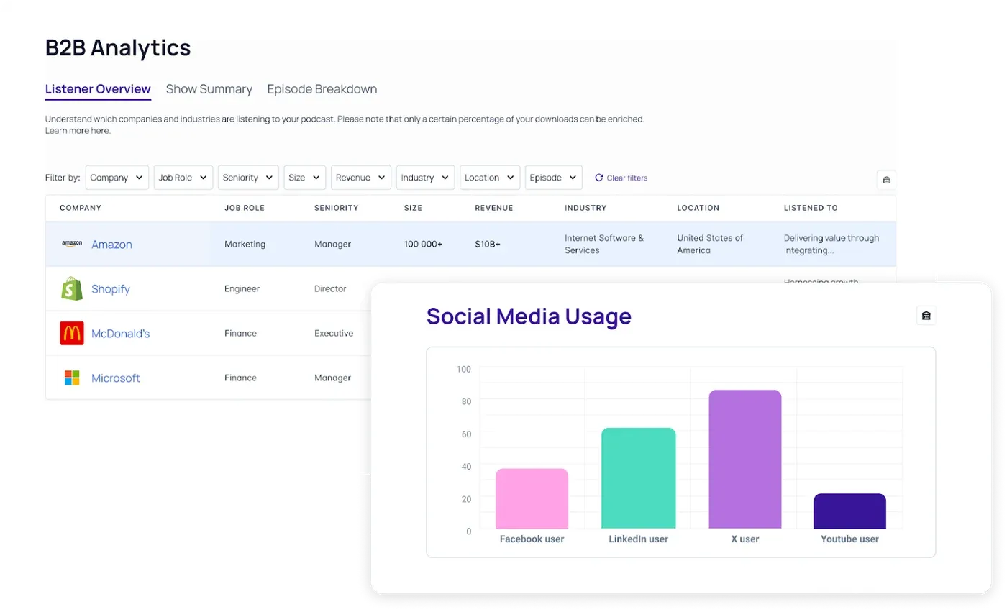
Task: Click the REVENUE column header
Action: 494,208
